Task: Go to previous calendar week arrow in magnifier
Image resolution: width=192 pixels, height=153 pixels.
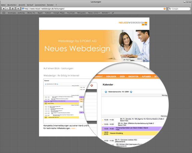Action: pos(106,92)
